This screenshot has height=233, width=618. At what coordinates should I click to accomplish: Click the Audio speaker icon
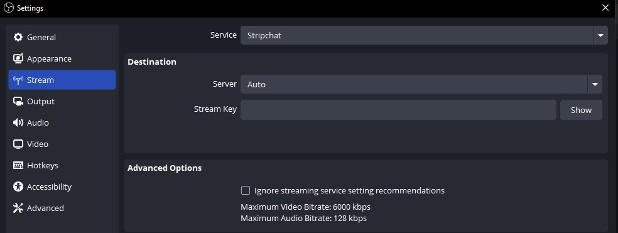[x=18, y=122]
